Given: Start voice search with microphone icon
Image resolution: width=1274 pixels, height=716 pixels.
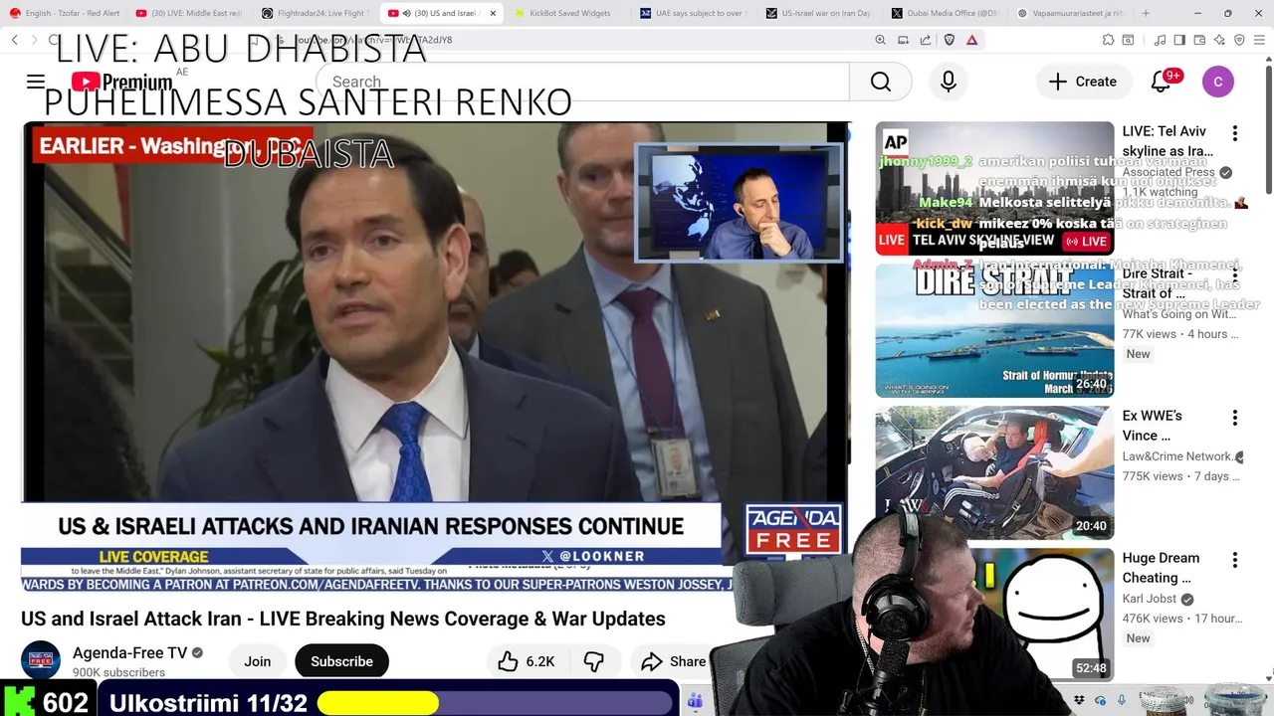Looking at the screenshot, I should click(949, 82).
